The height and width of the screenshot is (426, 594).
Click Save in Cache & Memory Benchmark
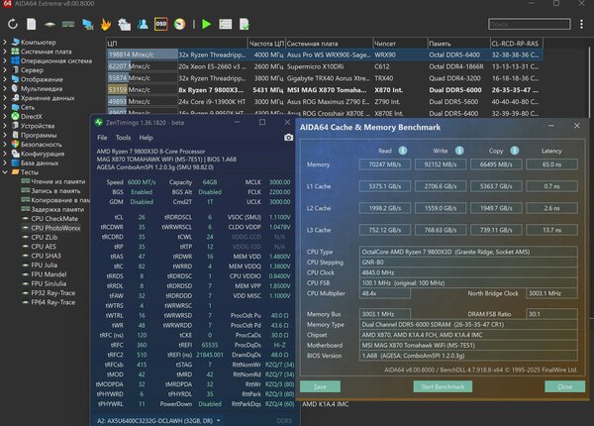320,386
